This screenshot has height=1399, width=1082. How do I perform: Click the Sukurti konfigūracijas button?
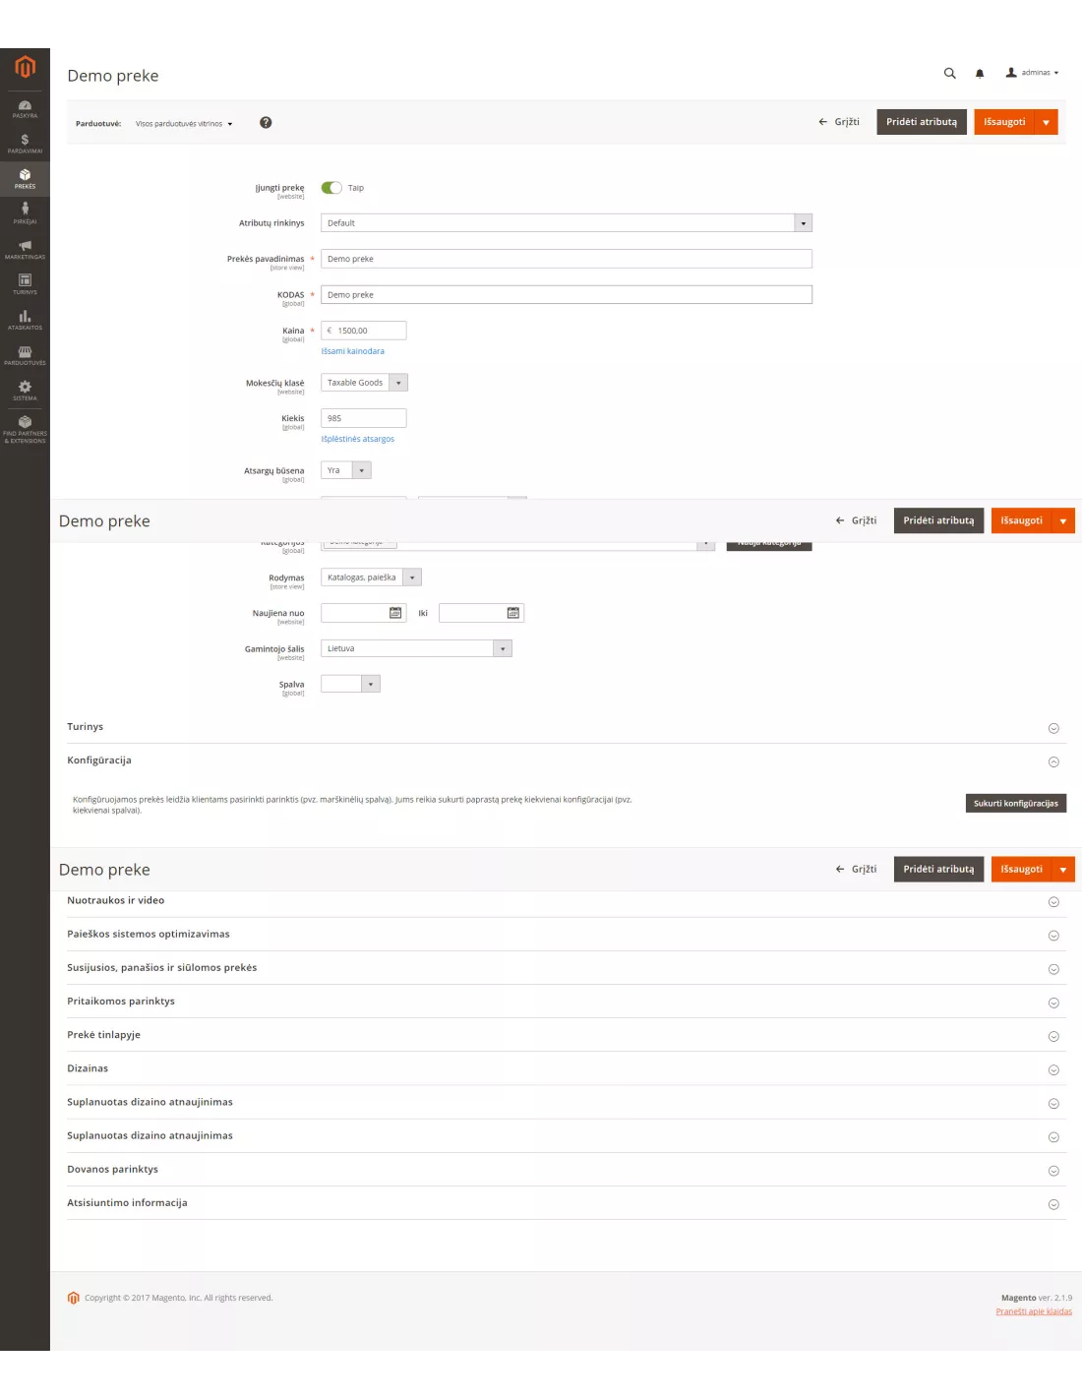point(1015,804)
